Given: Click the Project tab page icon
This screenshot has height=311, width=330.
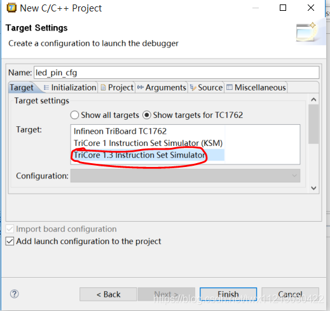Looking at the screenshot, I should pos(103,87).
